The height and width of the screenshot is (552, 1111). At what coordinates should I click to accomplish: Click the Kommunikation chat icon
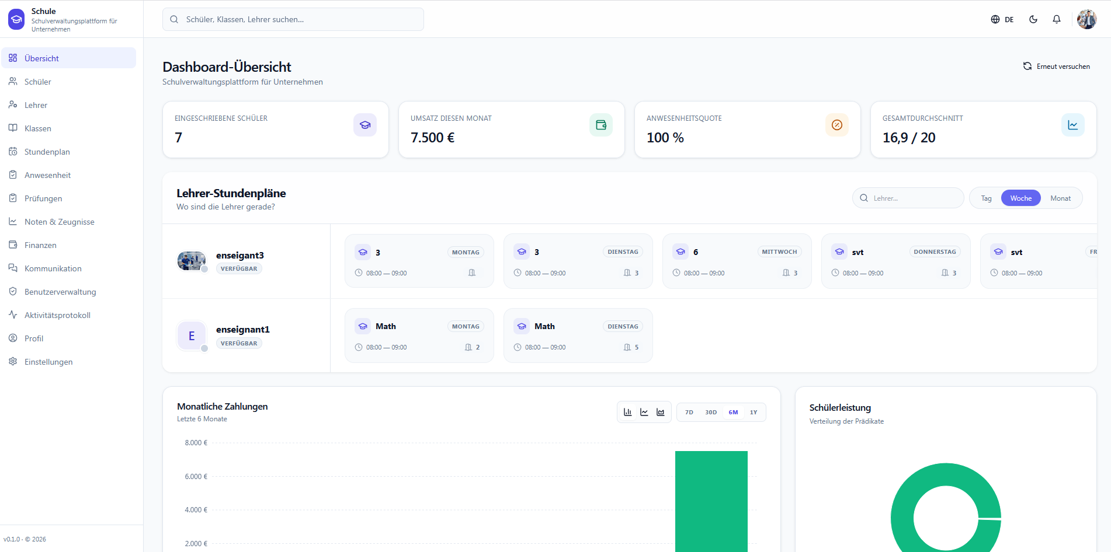[x=13, y=268]
